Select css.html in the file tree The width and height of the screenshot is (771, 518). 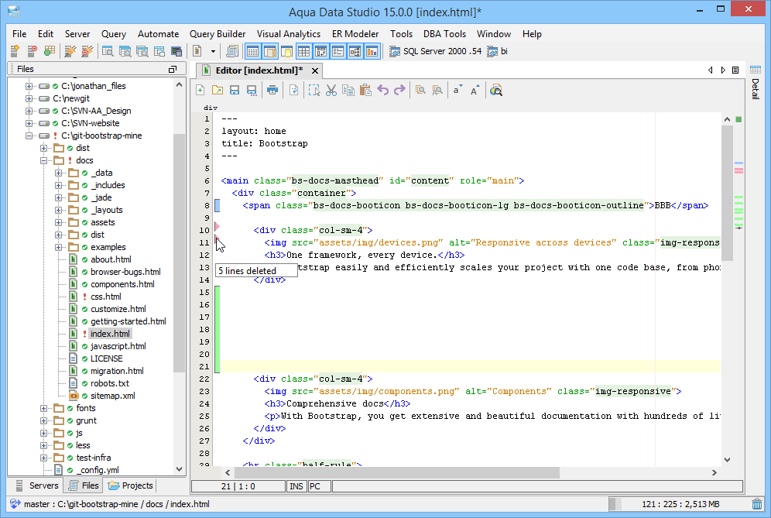click(x=106, y=297)
